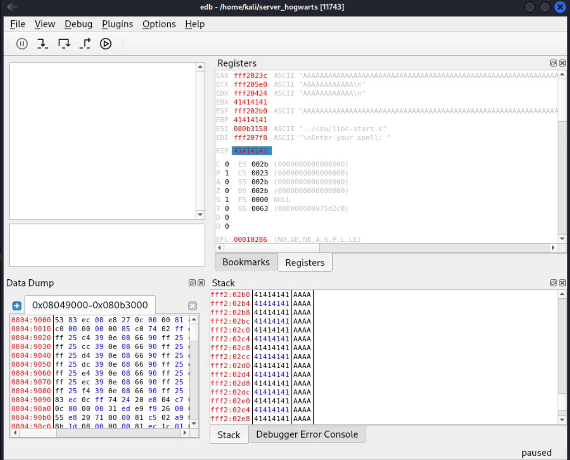Close the Data Dump panel
The height and width of the screenshot is (460, 570).
[201, 283]
